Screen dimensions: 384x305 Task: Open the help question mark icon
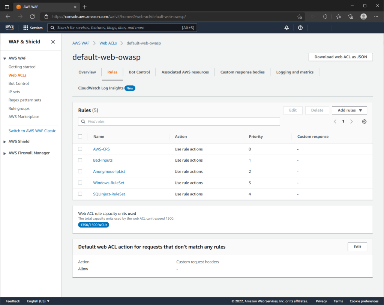(x=300, y=28)
